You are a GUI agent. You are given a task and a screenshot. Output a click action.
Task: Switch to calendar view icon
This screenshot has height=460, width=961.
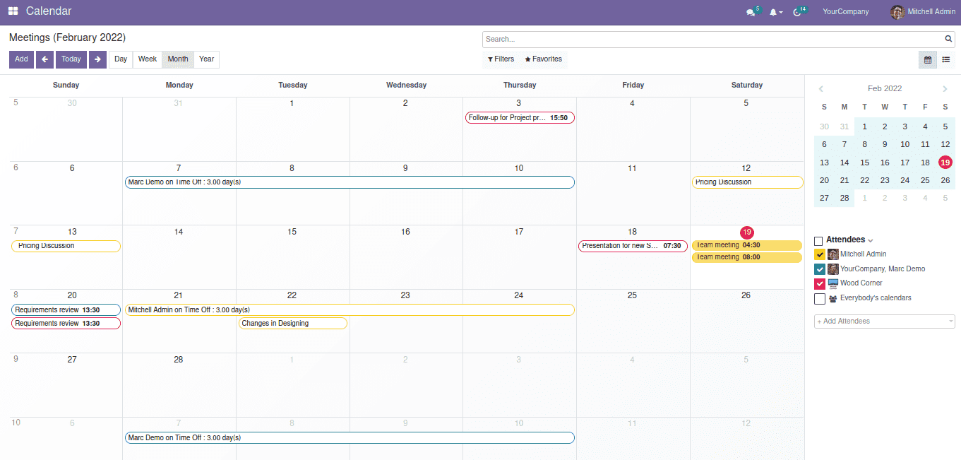[x=927, y=60]
